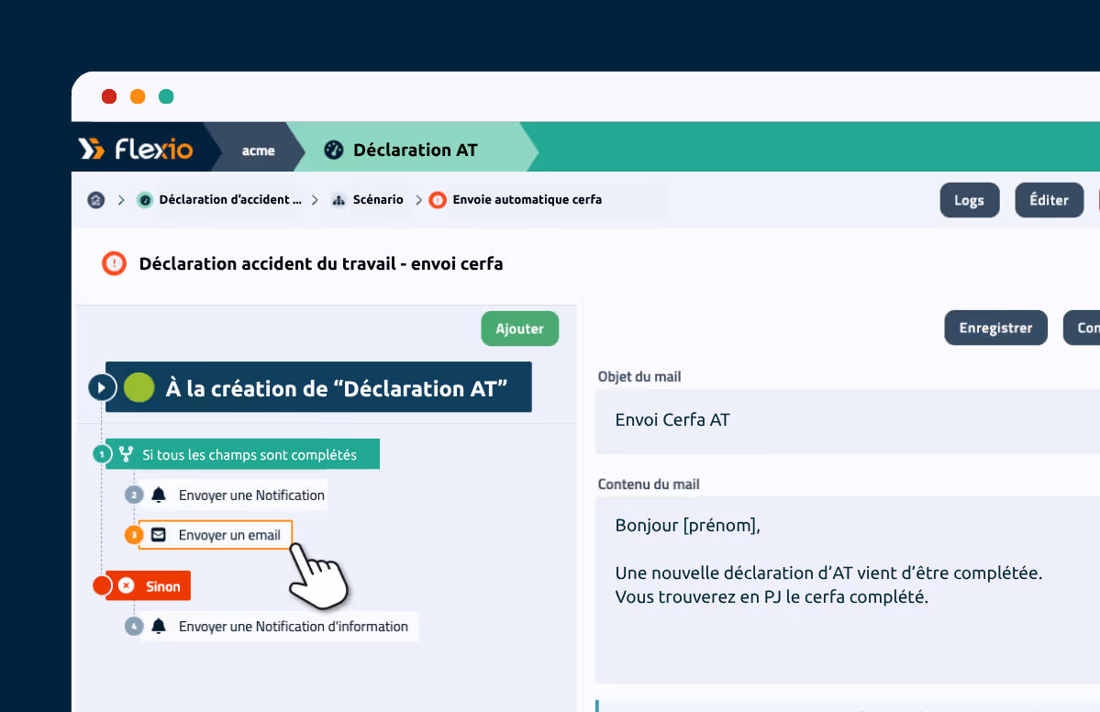
Task: Click the green status circle on trigger
Action: point(139,387)
